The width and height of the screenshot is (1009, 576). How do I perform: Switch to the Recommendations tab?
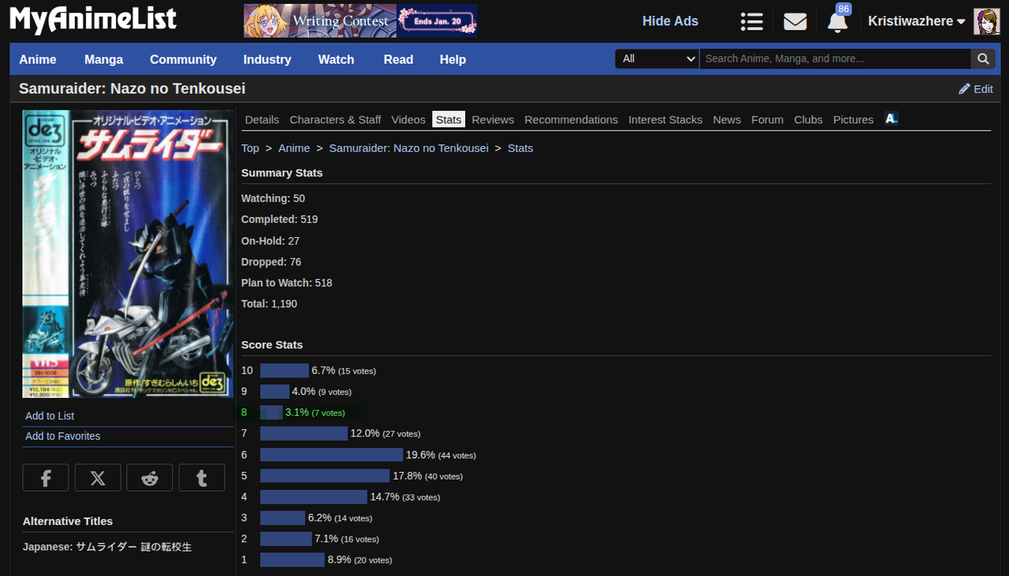click(571, 120)
